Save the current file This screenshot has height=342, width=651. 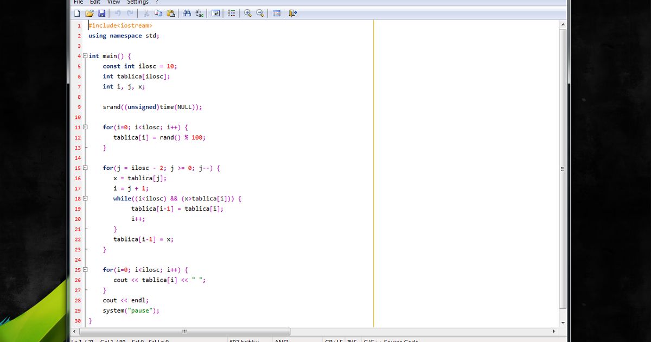coord(102,13)
